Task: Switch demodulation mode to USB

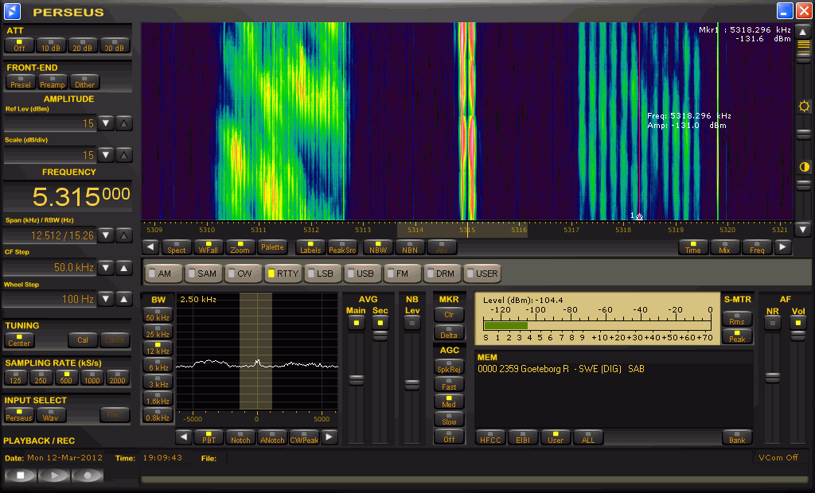Action: [362, 274]
